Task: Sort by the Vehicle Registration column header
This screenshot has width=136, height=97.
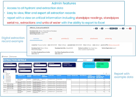Action: (x=45, y=77)
